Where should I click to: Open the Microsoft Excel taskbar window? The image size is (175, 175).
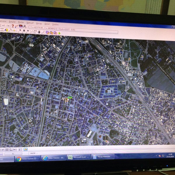point(78,157)
